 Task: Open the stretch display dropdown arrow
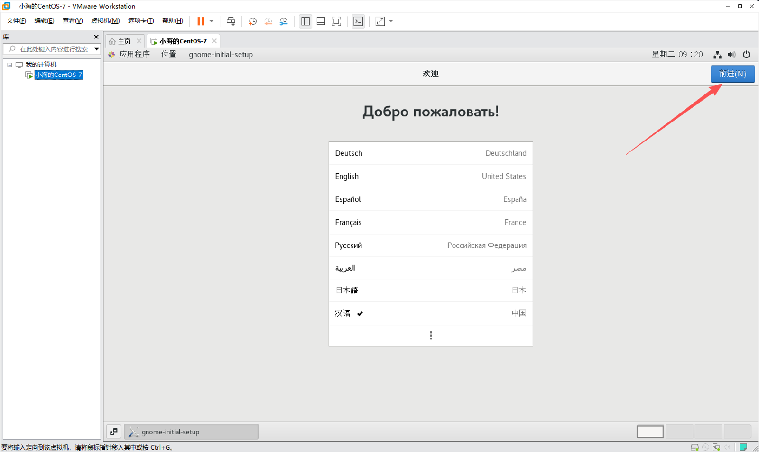click(391, 21)
